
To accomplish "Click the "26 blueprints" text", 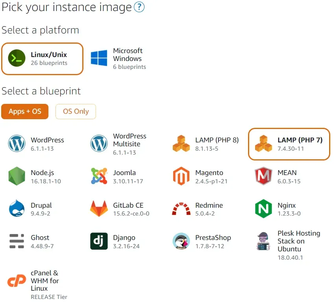I will (49, 63).
